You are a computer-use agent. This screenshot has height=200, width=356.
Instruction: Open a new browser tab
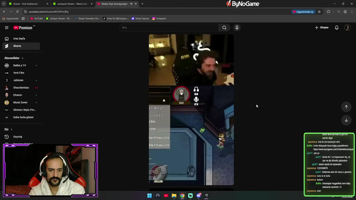pyautogui.click(x=142, y=4)
